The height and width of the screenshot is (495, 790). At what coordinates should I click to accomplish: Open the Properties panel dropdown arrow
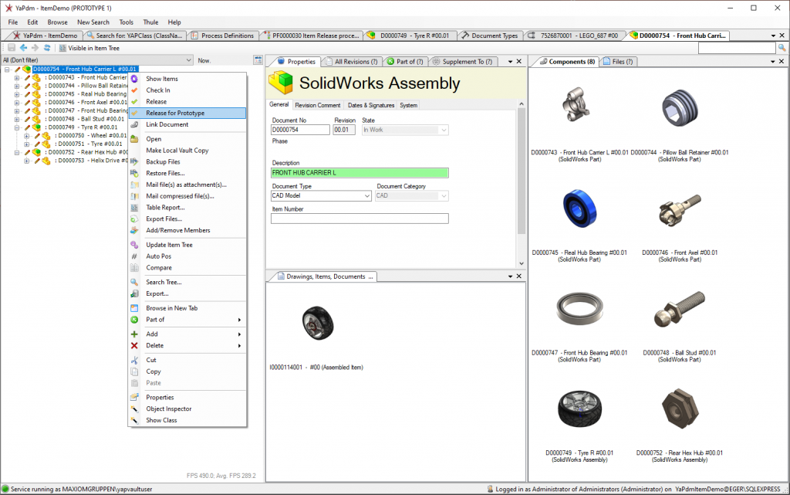pyautogui.click(x=510, y=62)
